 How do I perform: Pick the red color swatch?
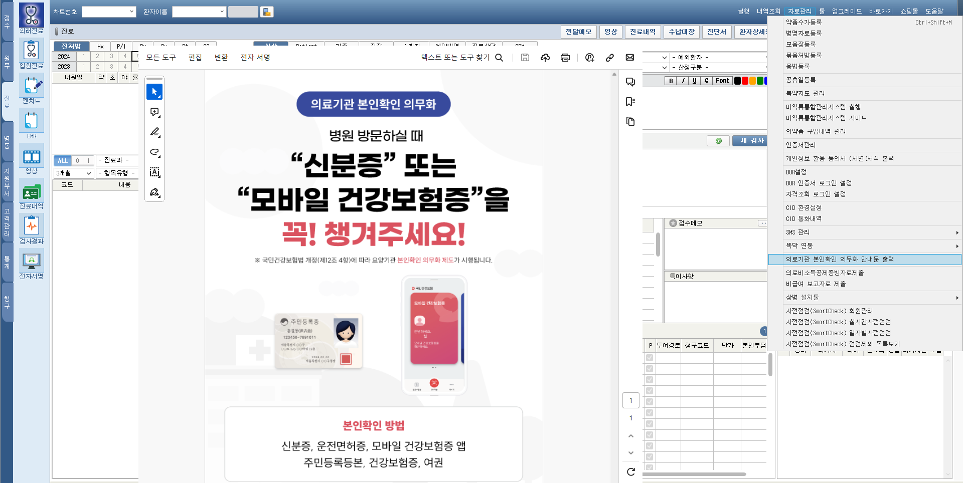click(x=745, y=81)
